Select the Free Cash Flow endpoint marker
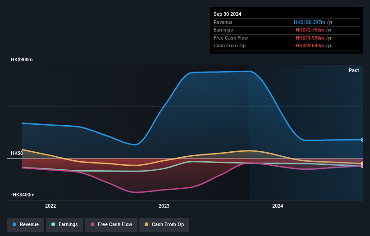Image resolution: width=370 pixels, height=236 pixels. 362,166
